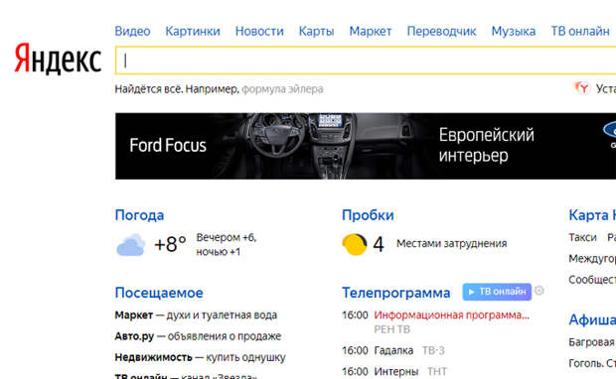Open Авто.ру — объявления о продаже
The width and height of the screenshot is (616, 379).
198,336
